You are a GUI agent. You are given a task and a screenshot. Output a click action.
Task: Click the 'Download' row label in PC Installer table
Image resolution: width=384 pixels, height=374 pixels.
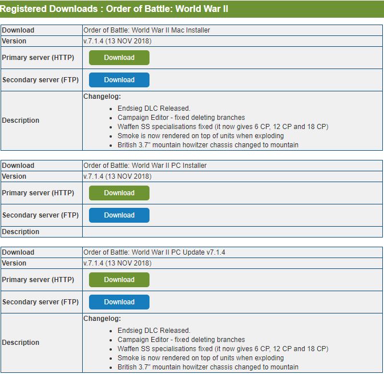click(x=18, y=166)
